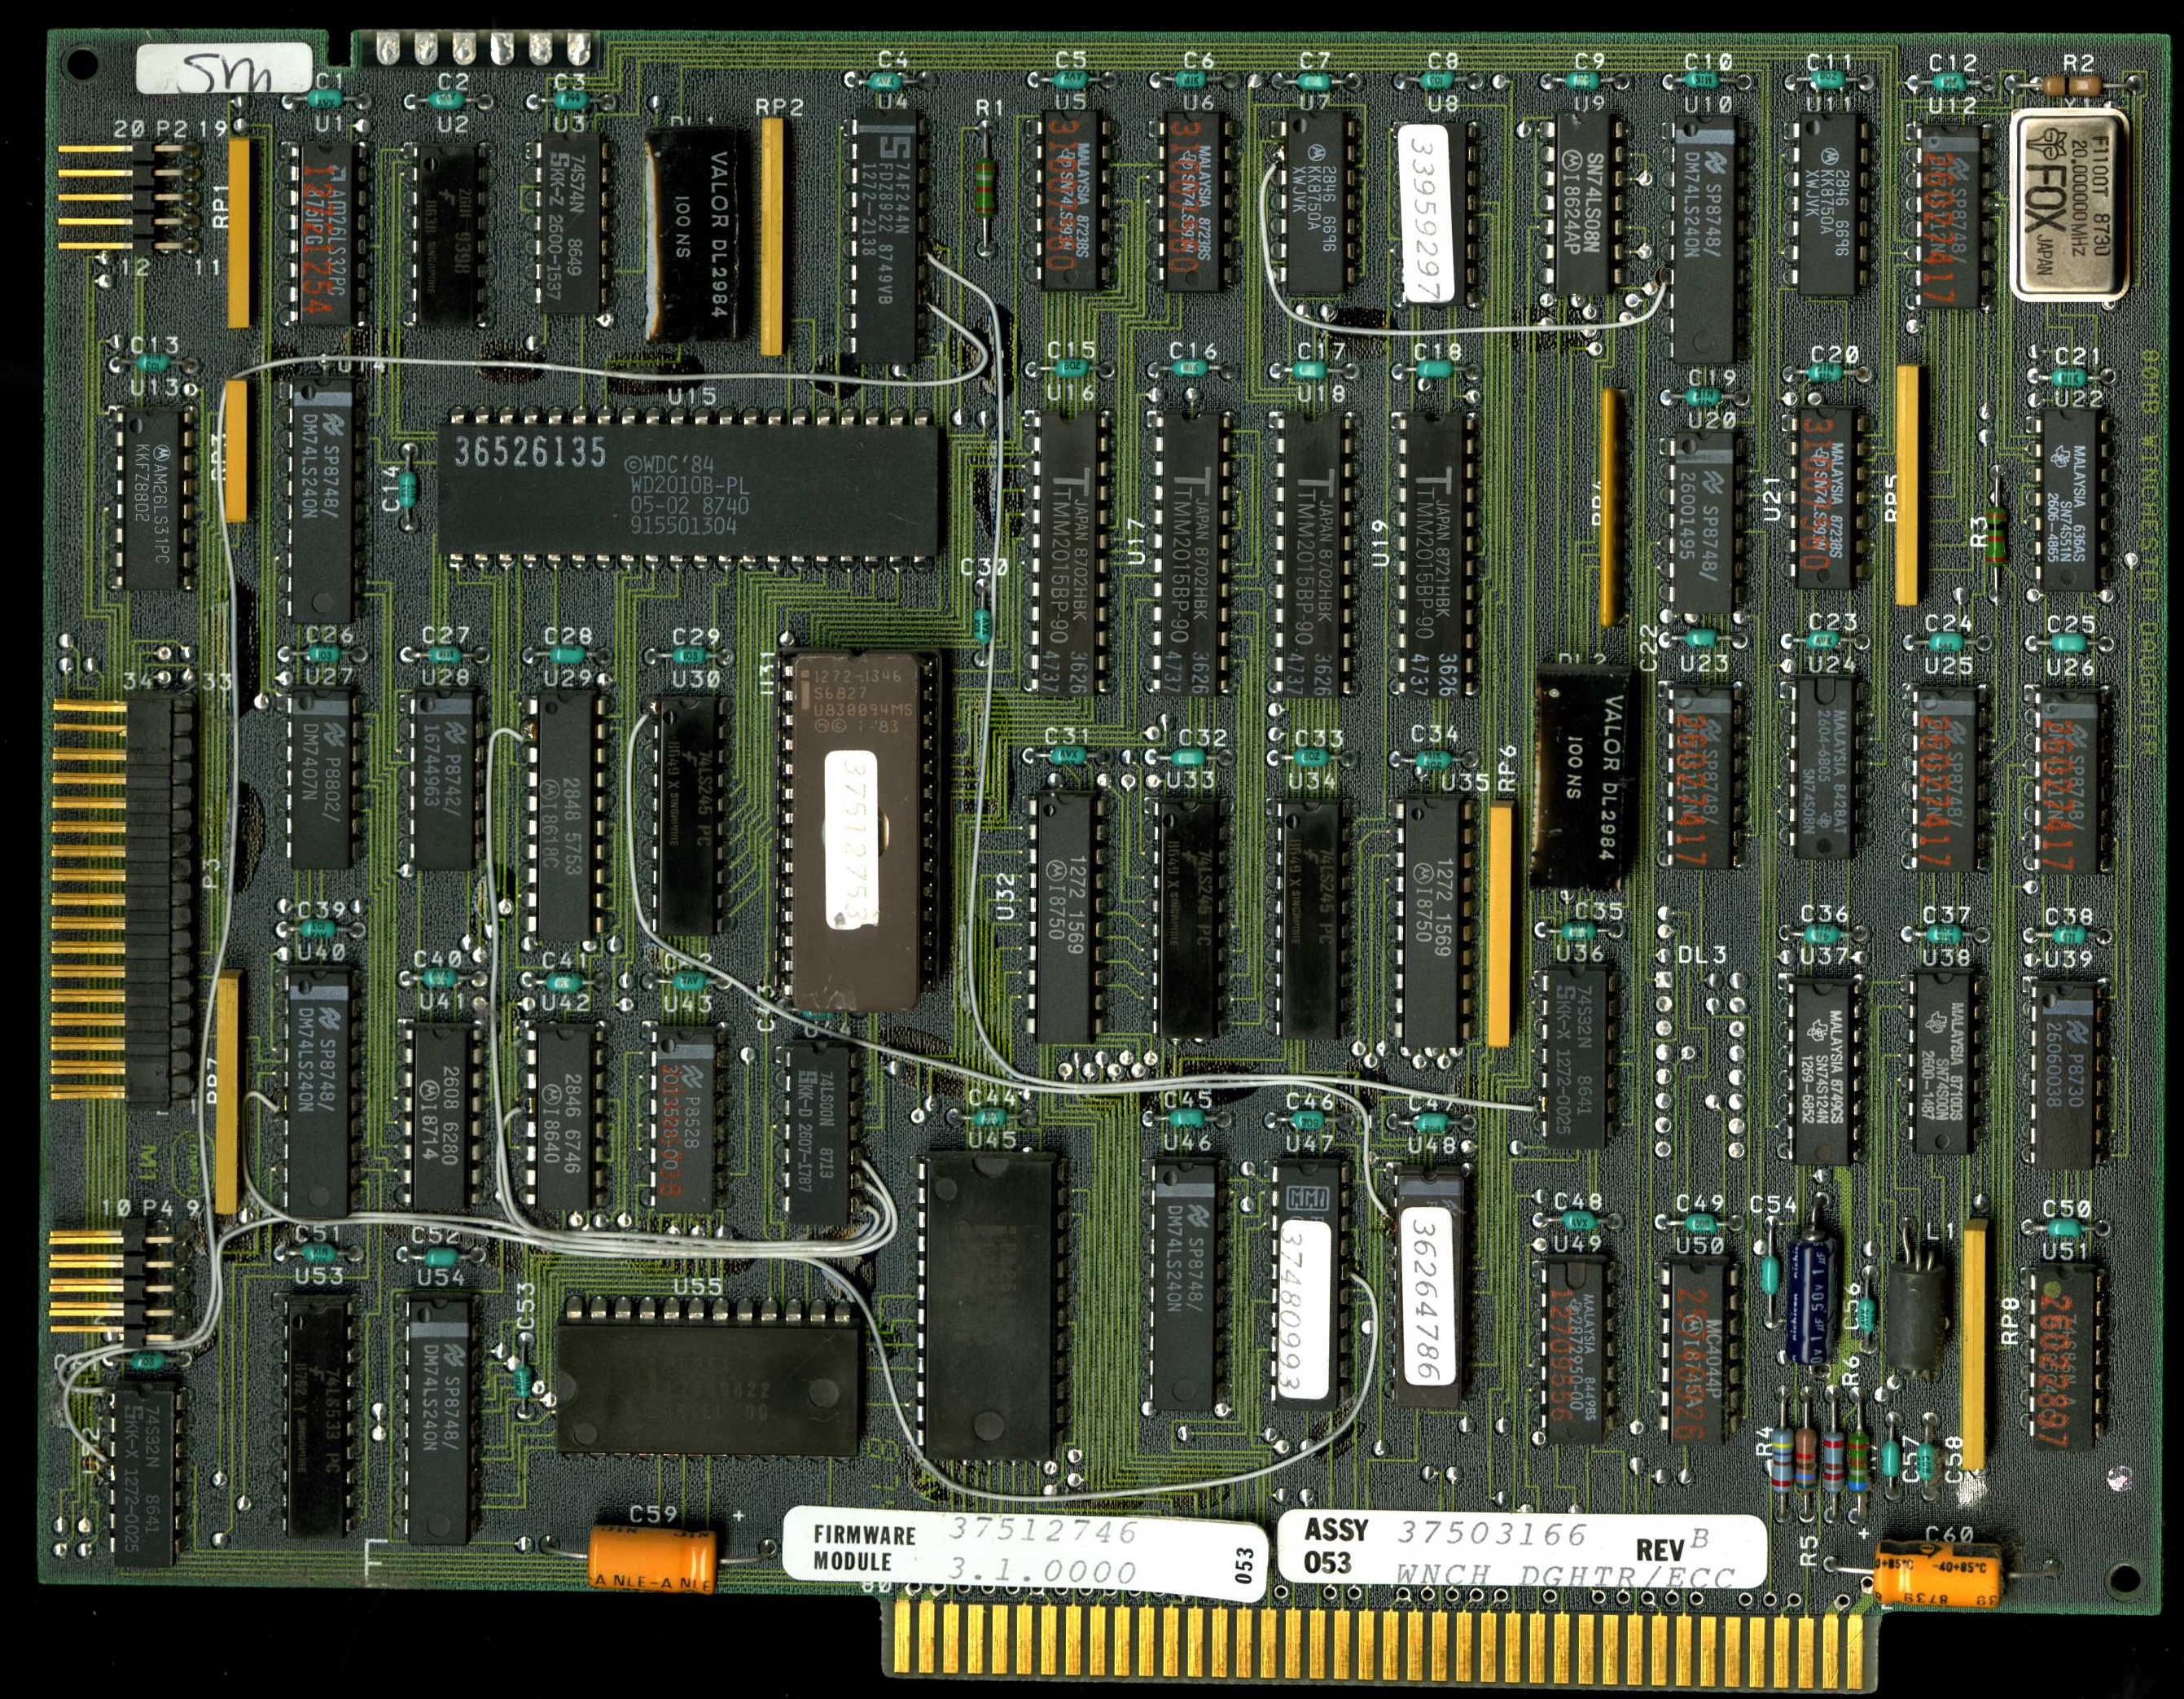2184x1699 pixels.
Task: Select the orange C59 electrolytic capacitor
Action: (x=652, y=1558)
